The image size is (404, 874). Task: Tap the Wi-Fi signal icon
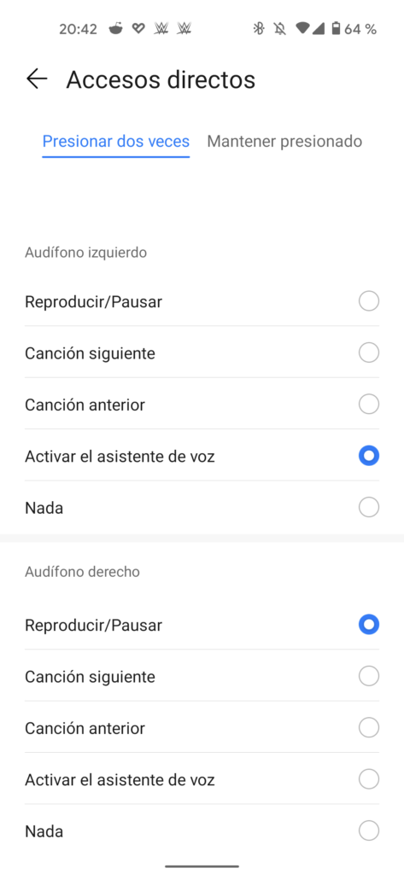[x=302, y=28]
